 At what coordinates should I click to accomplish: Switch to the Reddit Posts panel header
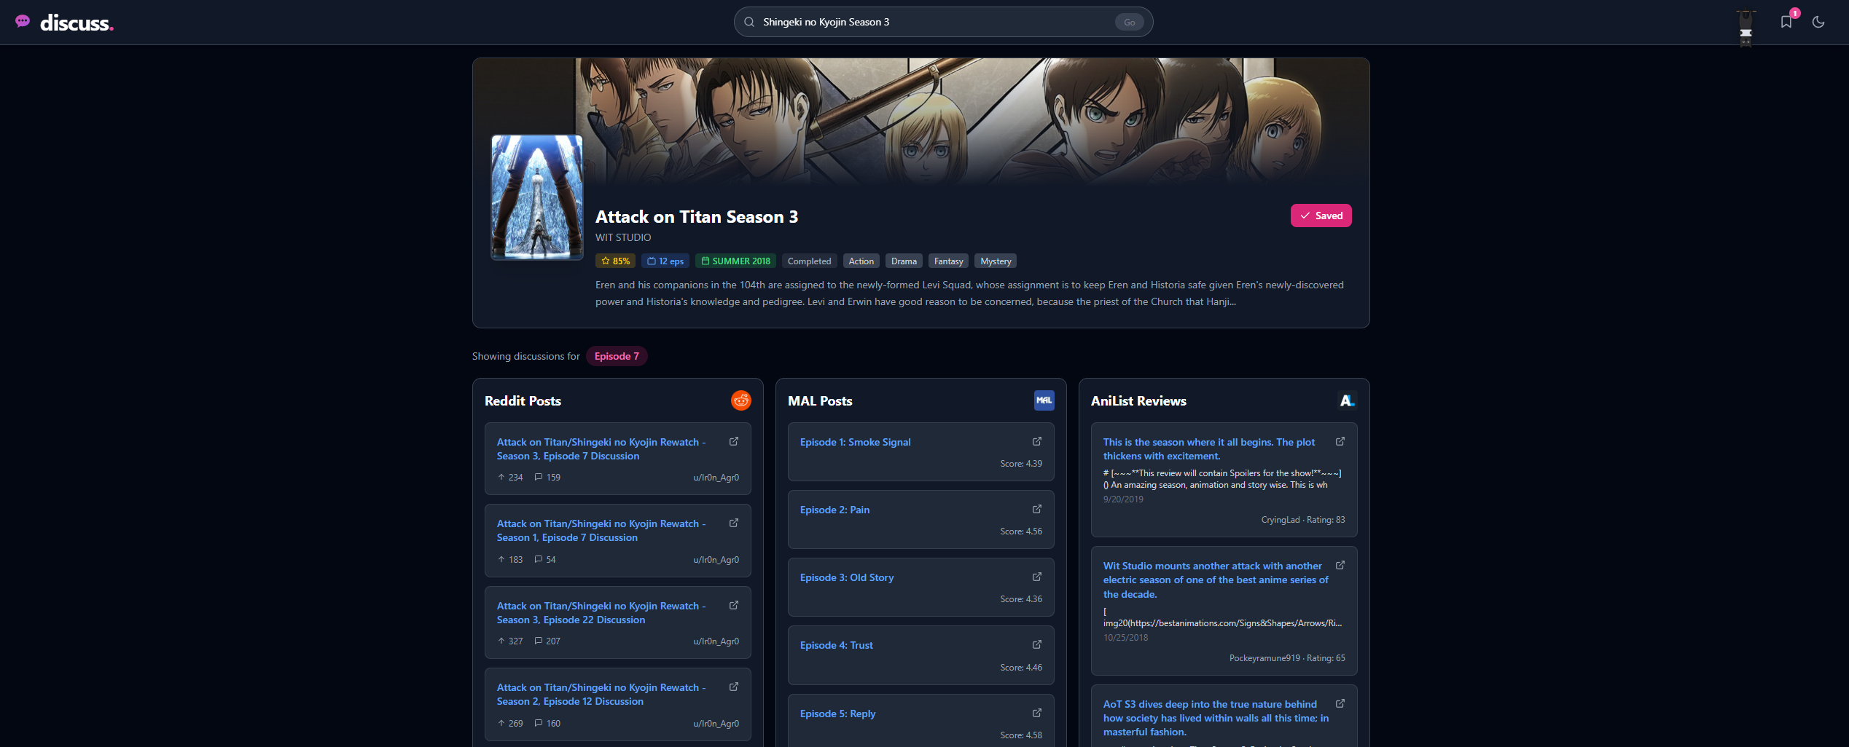click(x=523, y=400)
